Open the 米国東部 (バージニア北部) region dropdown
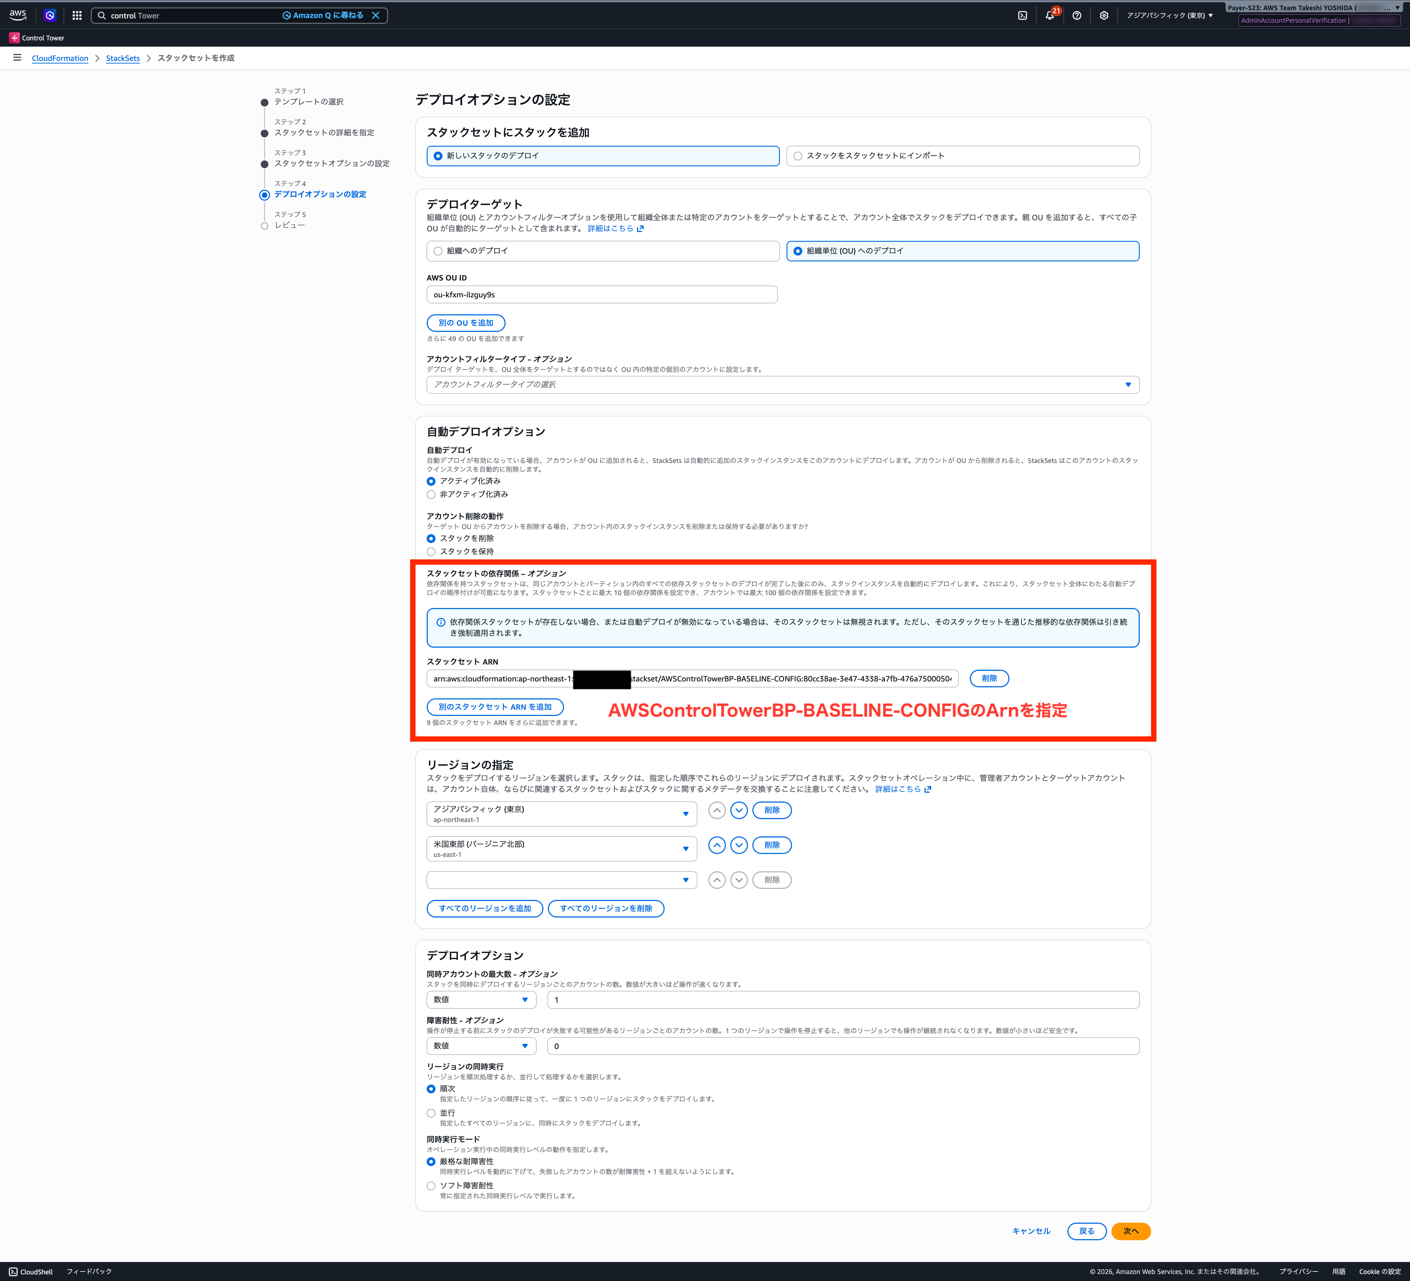 [x=562, y=849]
